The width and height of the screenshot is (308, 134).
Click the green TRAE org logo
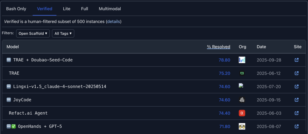242,73
